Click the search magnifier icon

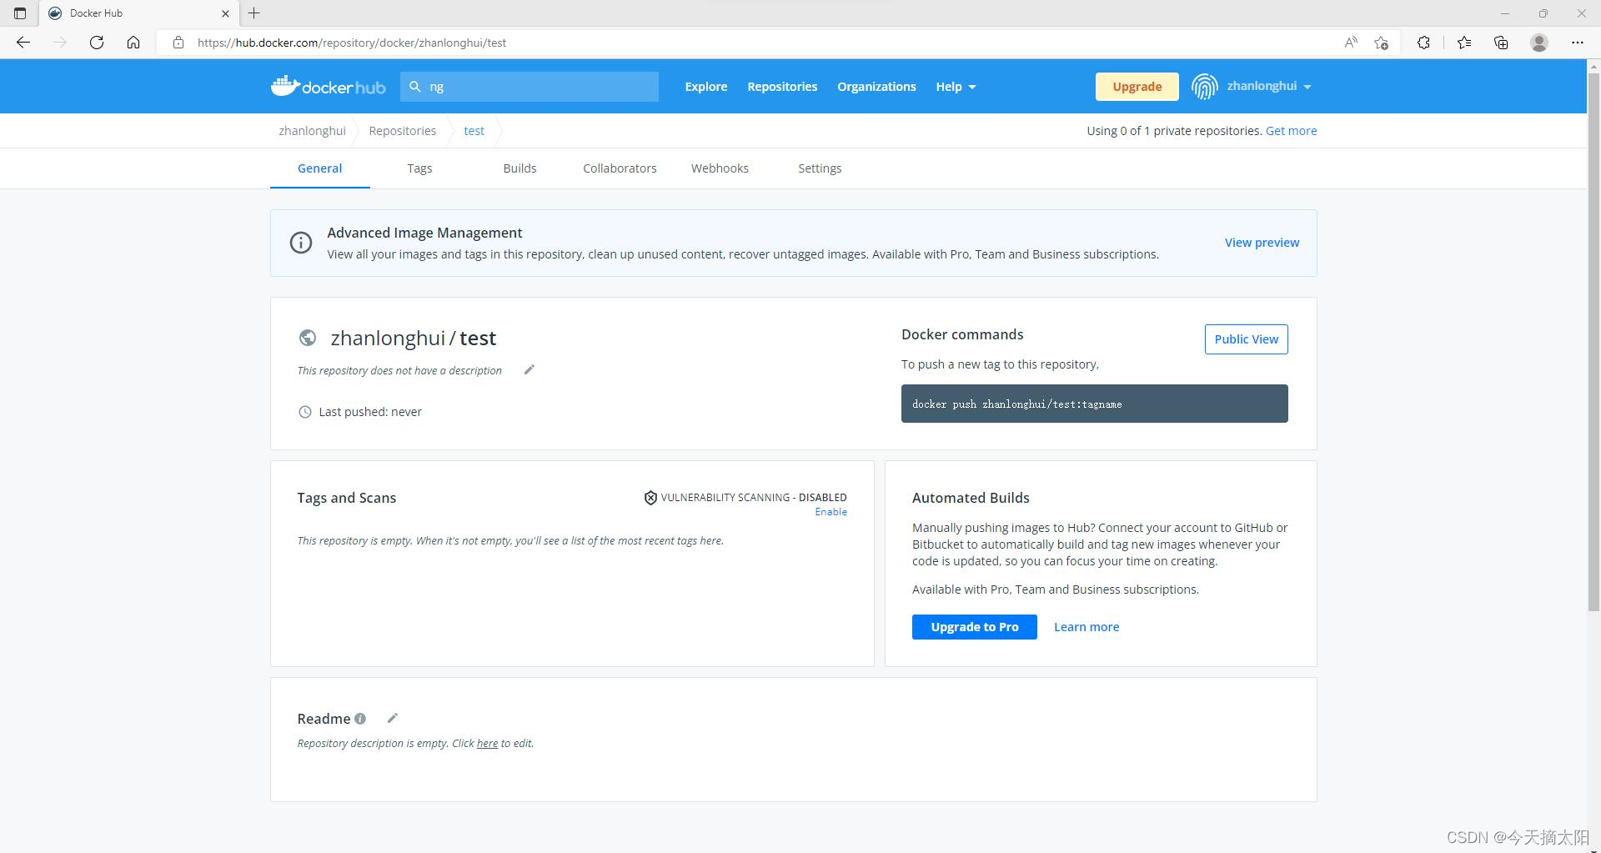(415, 86)
